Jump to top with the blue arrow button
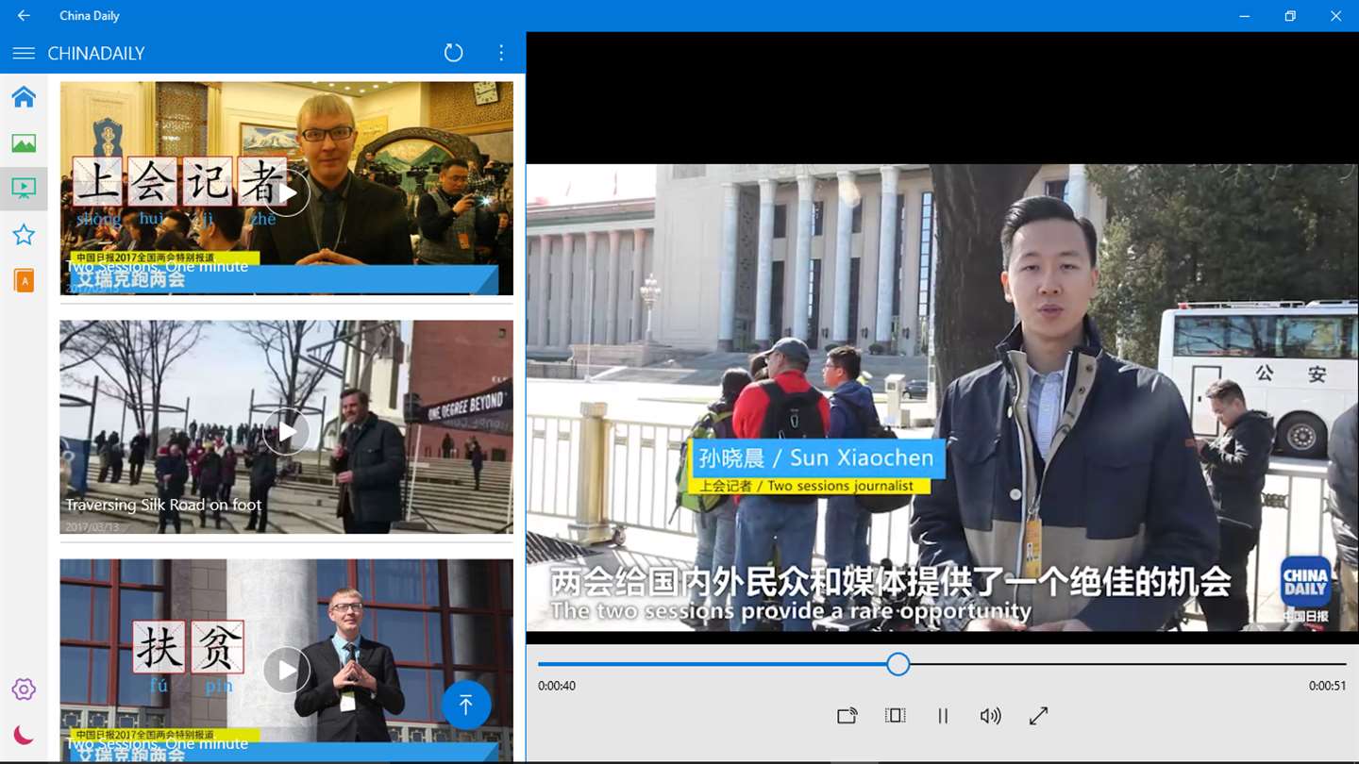The width and height of the screenshot is (1359, 764). [x=466, y=705]
